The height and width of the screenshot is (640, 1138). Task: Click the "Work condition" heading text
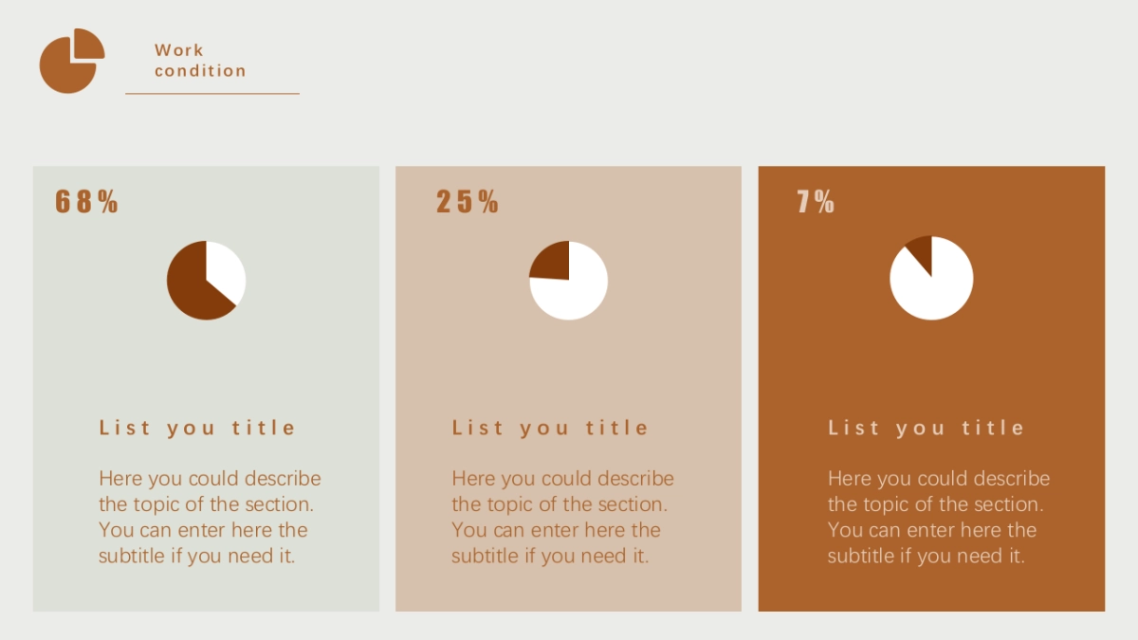click(200, 61)
